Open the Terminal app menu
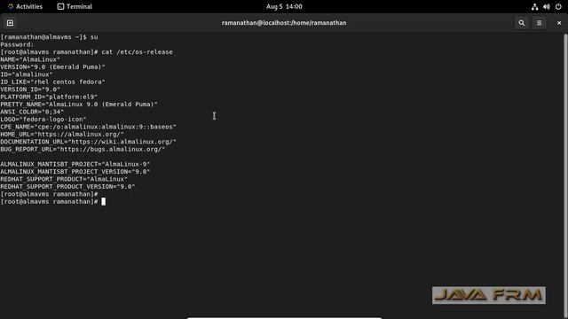The height and width of the screenshot is (319, 568). pos(75,6)
